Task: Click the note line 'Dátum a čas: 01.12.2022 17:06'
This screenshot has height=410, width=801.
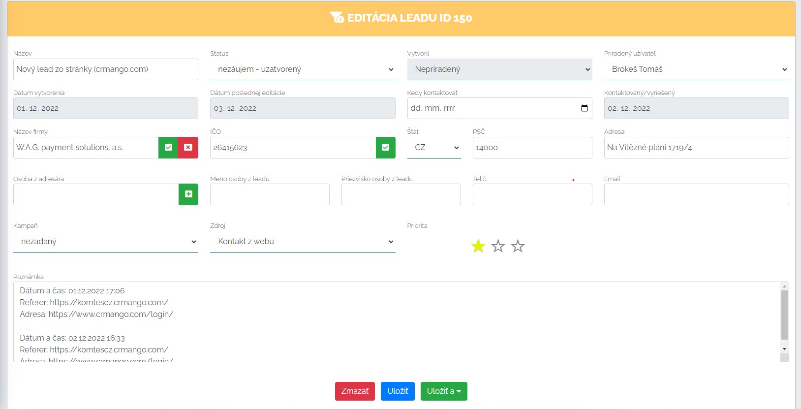Action: click(72, 291)
